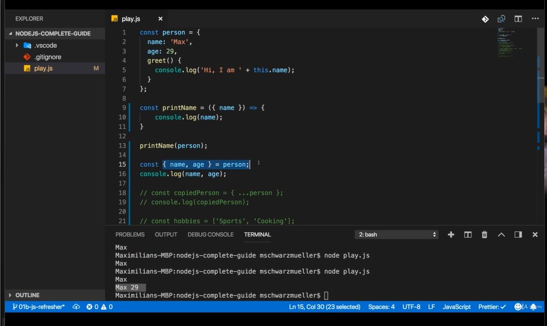Viewport: 547px width, 326px height.
Task: Close the terminal panel
Action: (x=535, y=235)
